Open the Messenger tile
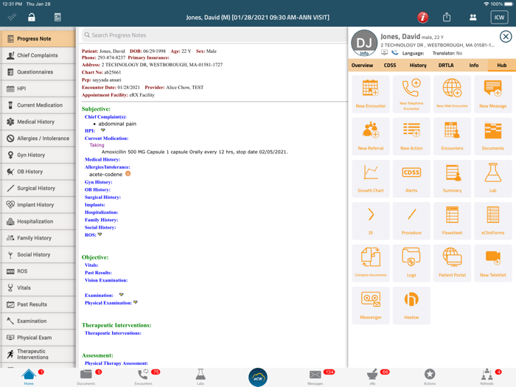The width and height of the screenshot is (516, 387). 371,305
